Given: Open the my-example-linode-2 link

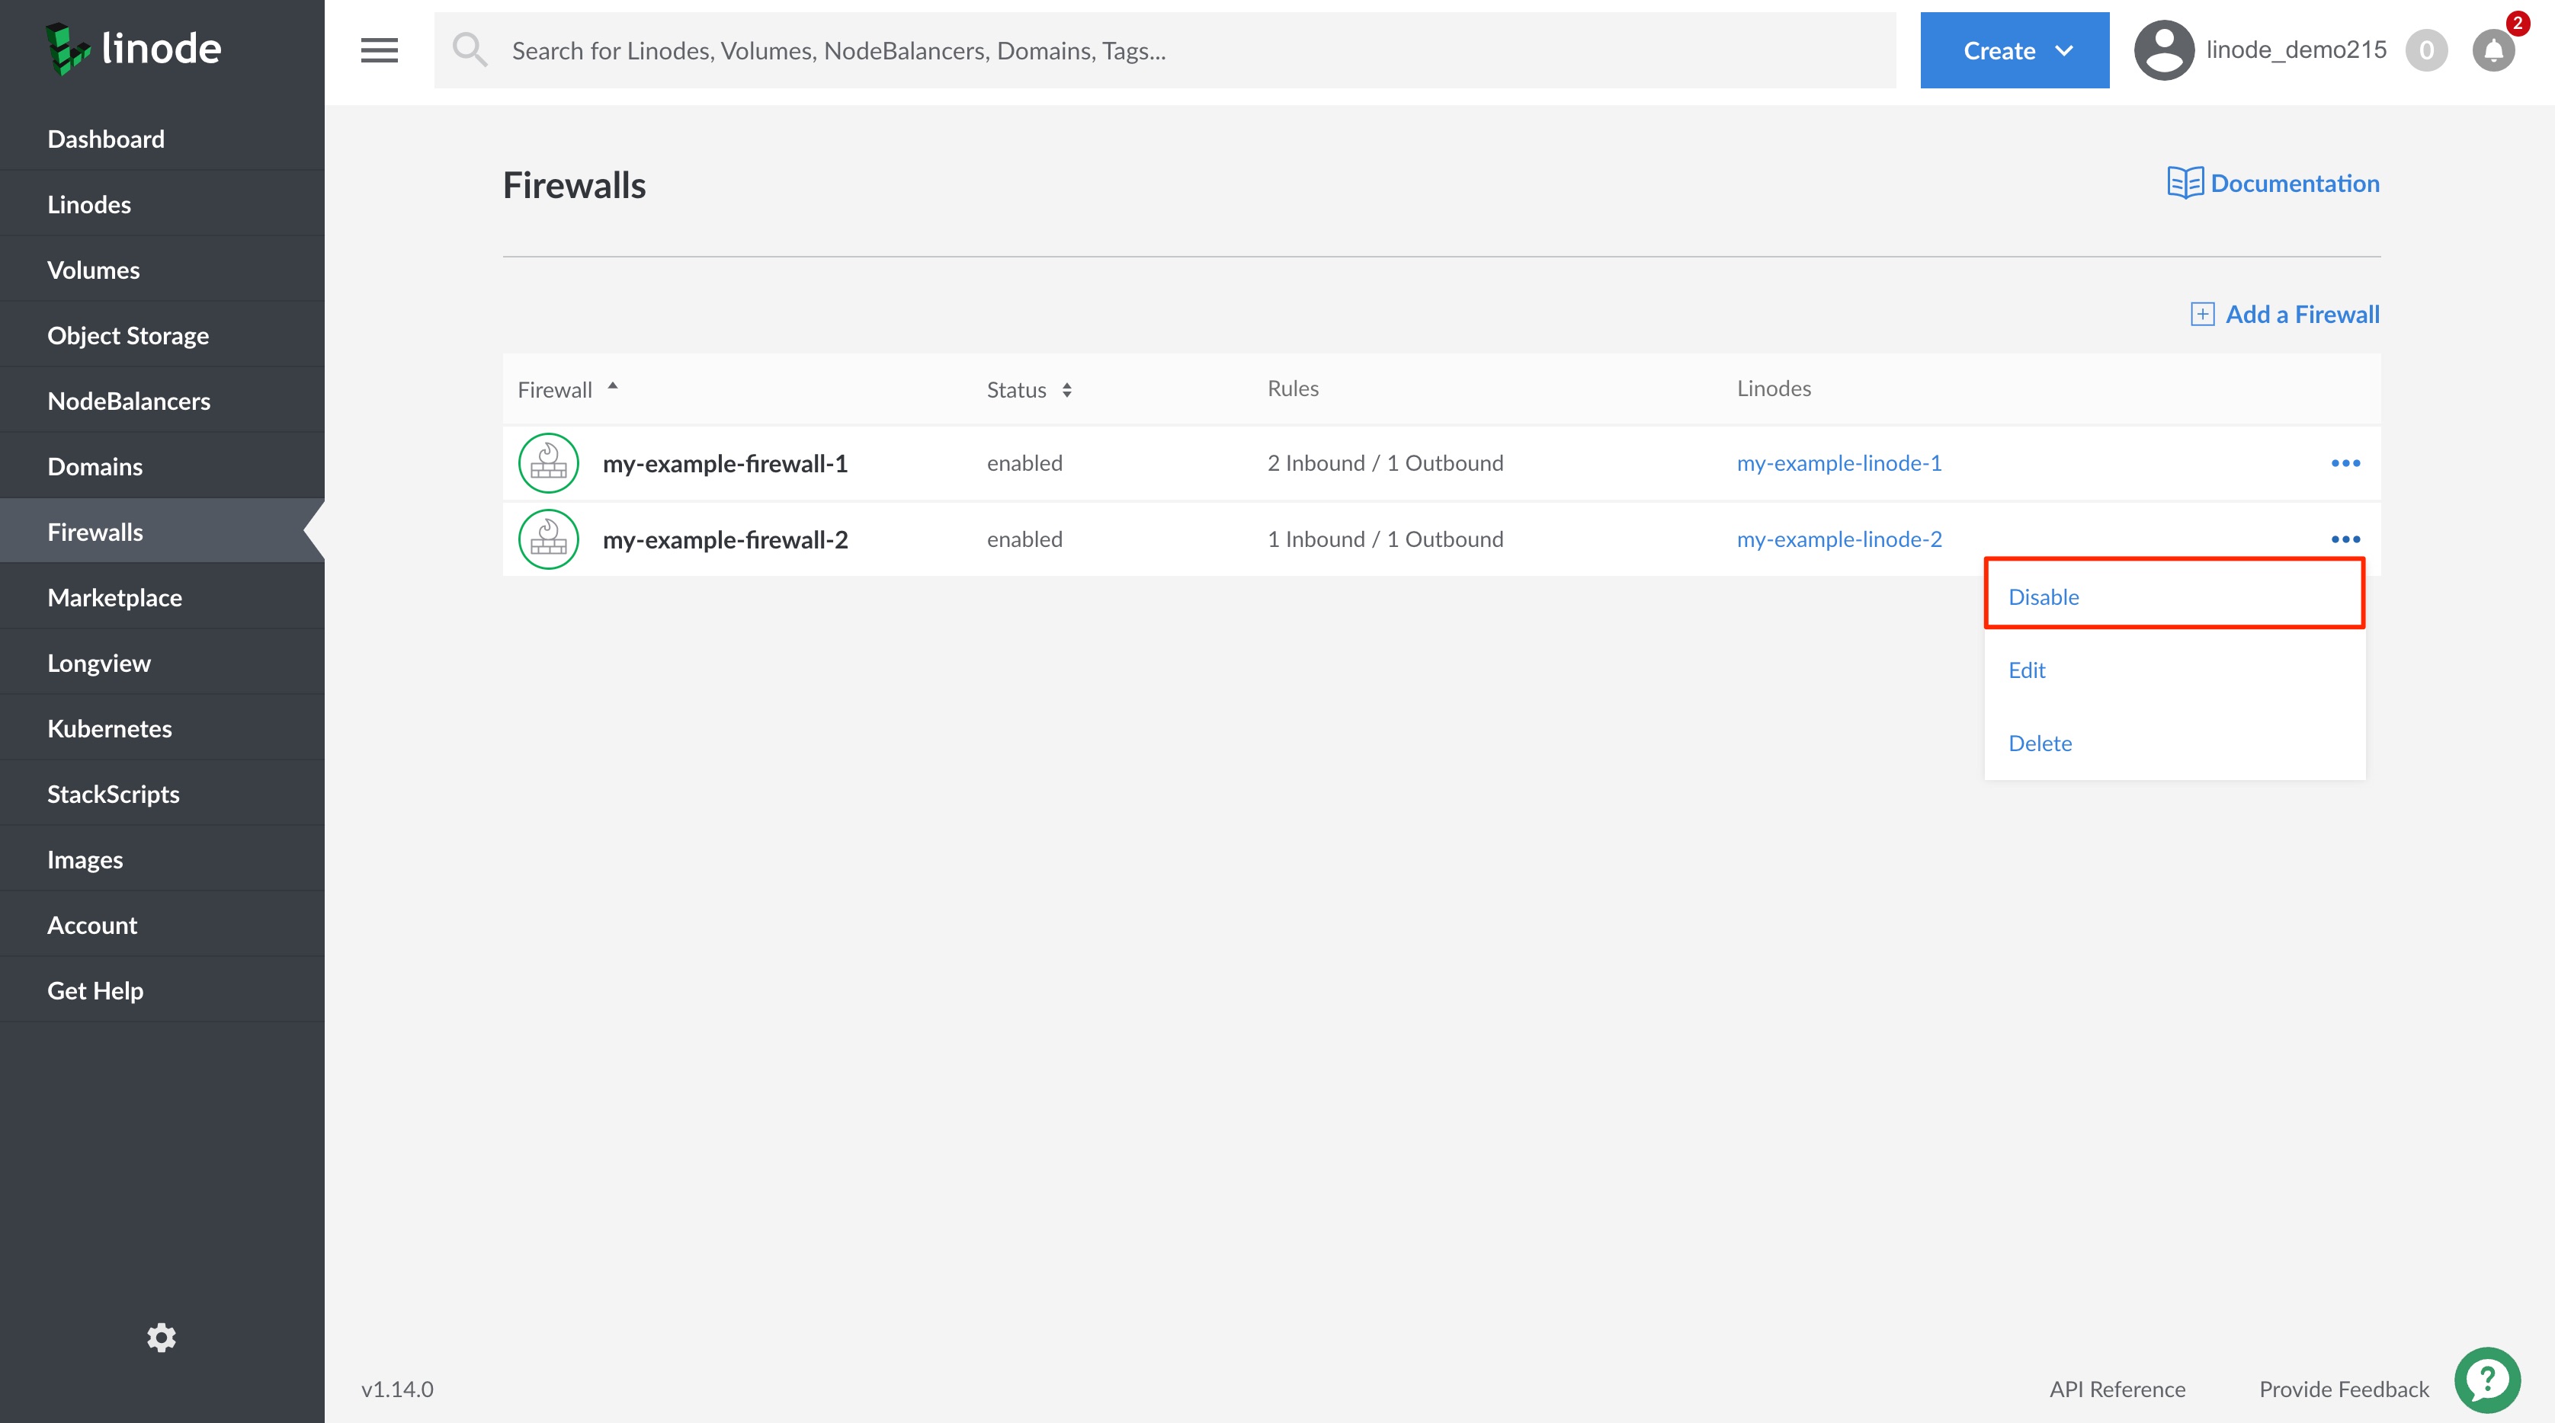Looking at the screenshot, I should (1839, 539).
